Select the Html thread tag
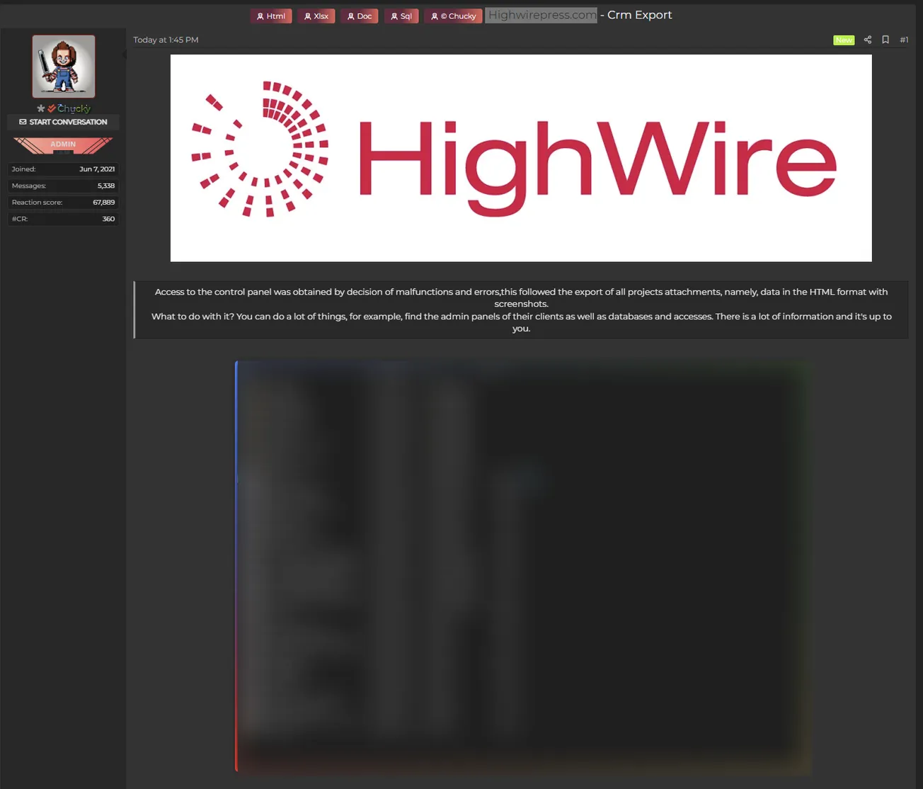Screen dimensions: 923x789 [271, 16]
